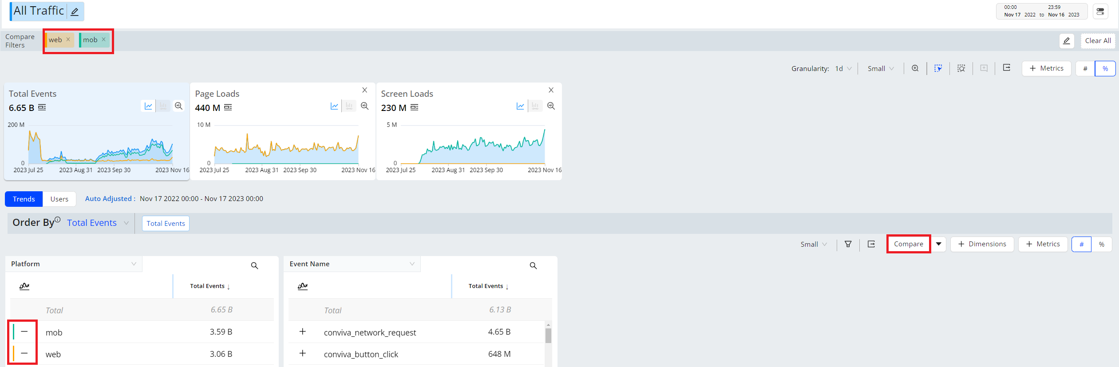Switch to the Users tab
1119x367 pixels.
[59, 199]
